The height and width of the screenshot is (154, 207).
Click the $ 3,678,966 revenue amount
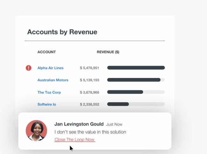click(x=89, y=92)
